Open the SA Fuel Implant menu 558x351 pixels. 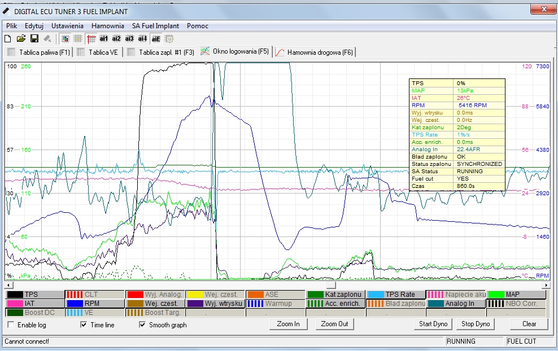point(155,26)
